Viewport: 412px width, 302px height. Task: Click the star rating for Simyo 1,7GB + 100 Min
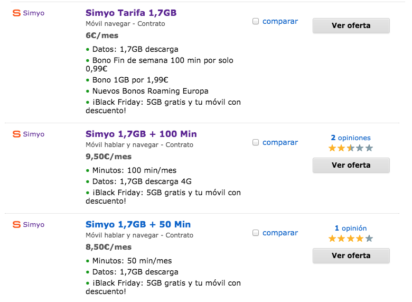(351, 148)
